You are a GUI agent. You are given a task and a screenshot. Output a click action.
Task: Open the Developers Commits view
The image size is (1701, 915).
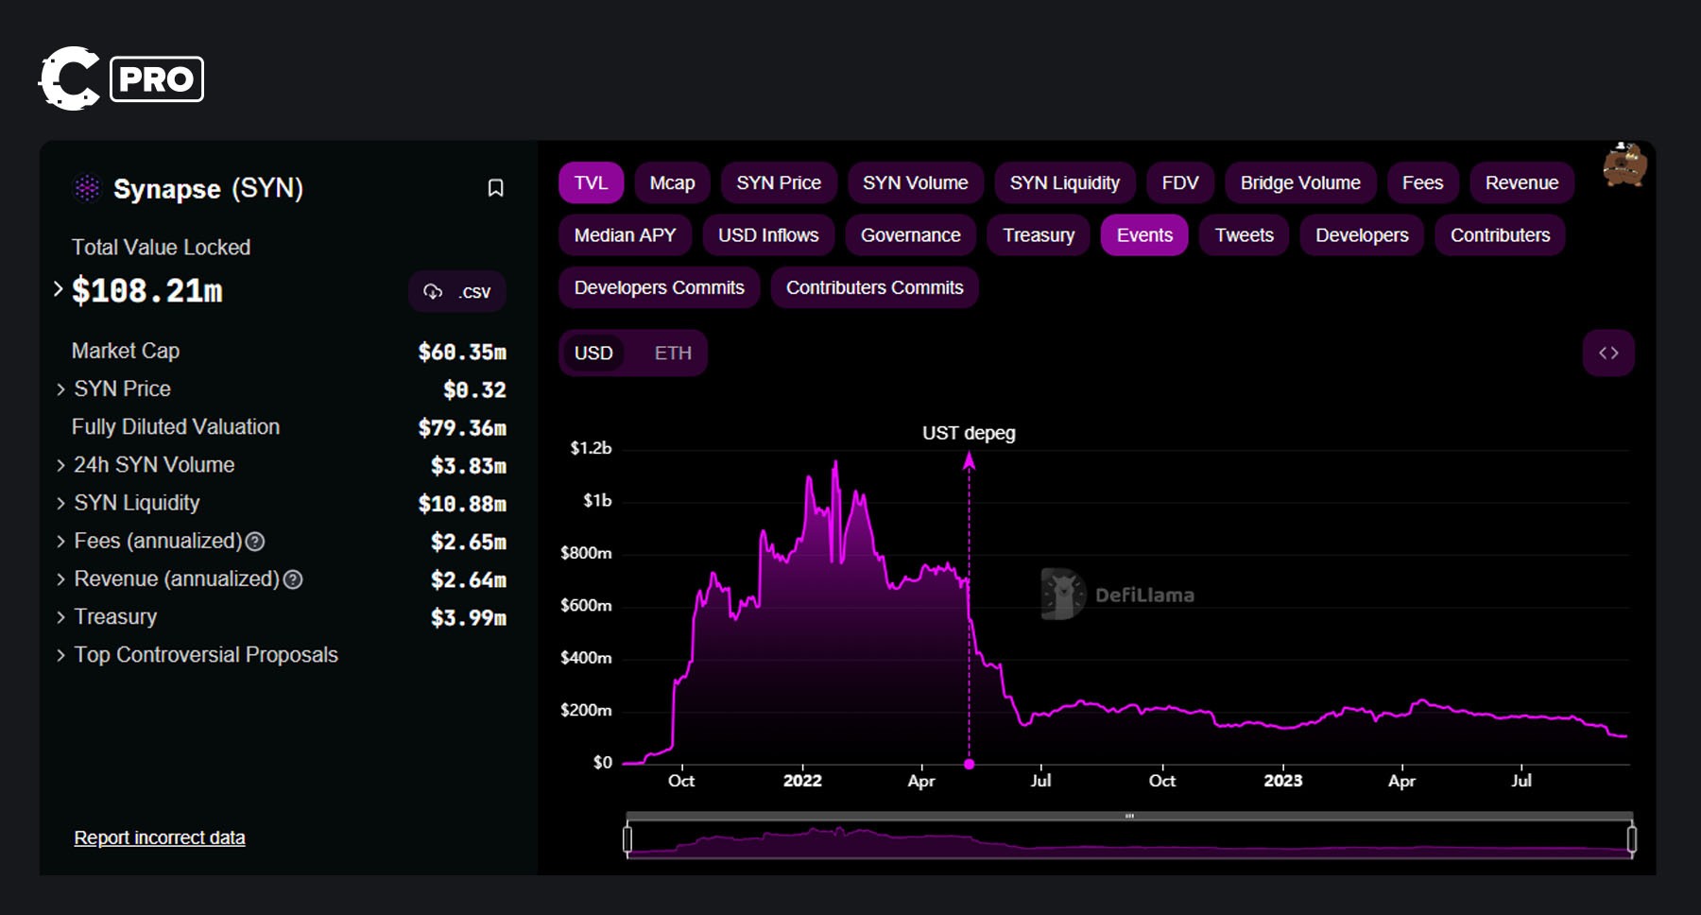coord(658,287)
